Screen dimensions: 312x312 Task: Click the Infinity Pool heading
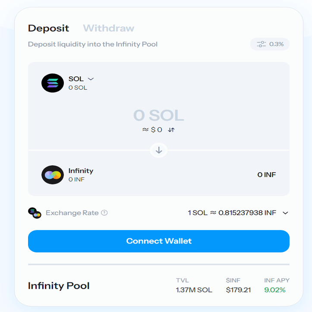tap(59, 286)
